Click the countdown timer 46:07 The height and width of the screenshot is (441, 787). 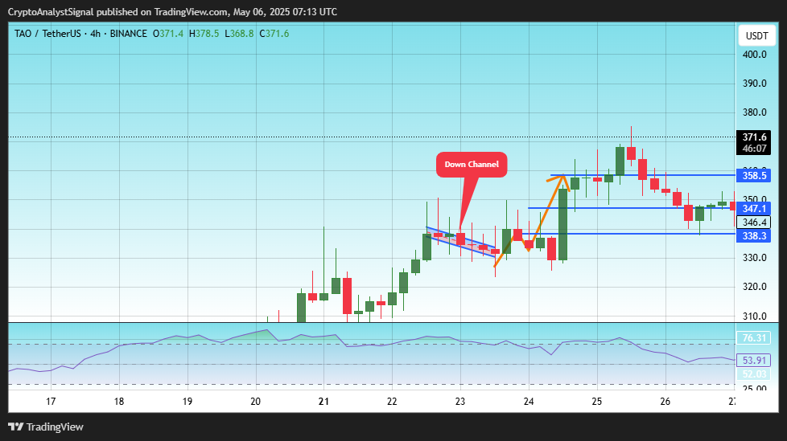tap(754, 149)
